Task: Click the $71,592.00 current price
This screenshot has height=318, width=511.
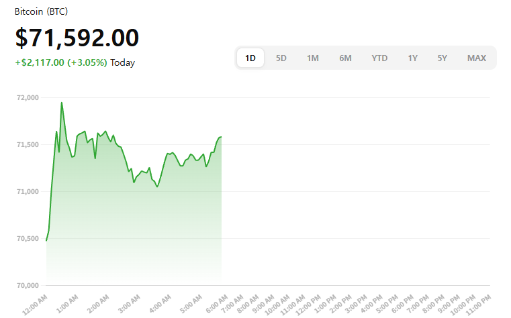Action: click(77, 38)
